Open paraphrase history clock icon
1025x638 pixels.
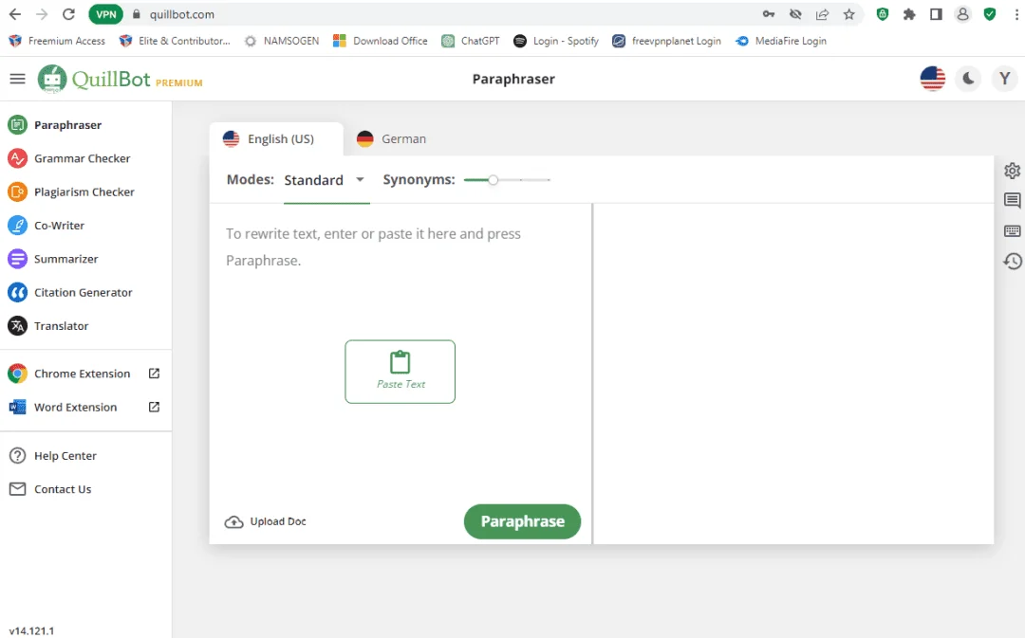(1012, 262)
